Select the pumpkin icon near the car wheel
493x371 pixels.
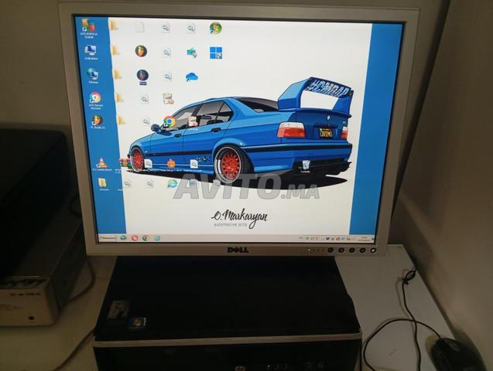point(171,164)
